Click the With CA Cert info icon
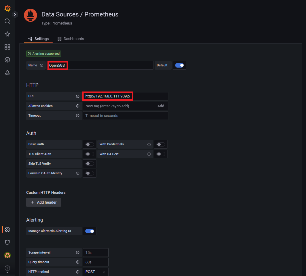The height and width of the screenshot is (276, 306). (x=149, y=154)
